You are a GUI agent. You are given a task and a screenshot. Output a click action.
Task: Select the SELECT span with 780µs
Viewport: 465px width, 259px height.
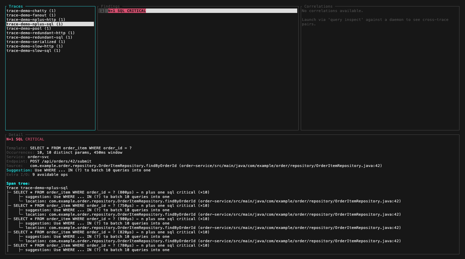tap(111, 246)
